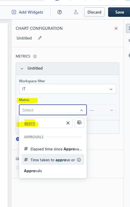Choose Time taken to approve metric
This screenshot has width=130, height=207.
click(53, 160)
